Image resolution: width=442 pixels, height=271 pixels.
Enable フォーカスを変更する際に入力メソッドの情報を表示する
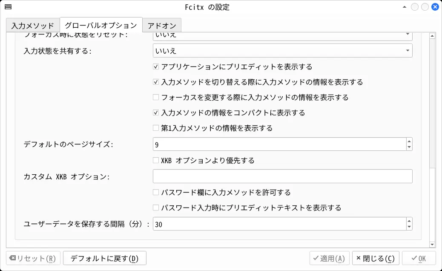pos(156,98)
